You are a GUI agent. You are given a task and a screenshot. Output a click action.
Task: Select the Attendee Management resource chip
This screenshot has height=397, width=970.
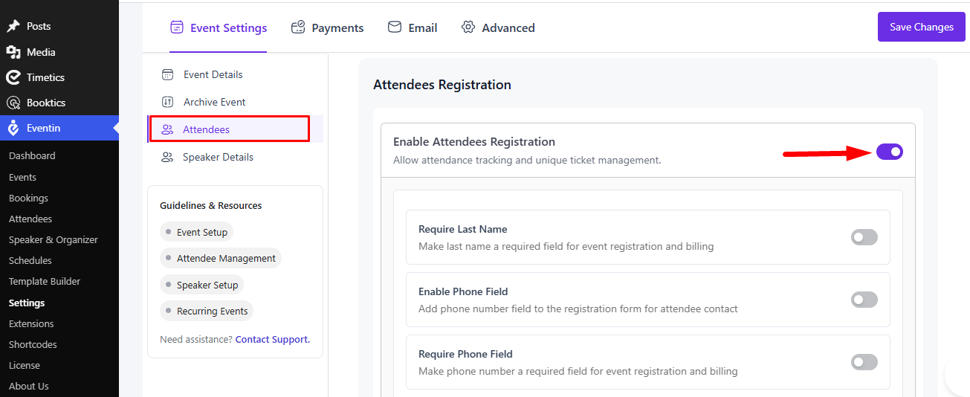coord(221,258)
